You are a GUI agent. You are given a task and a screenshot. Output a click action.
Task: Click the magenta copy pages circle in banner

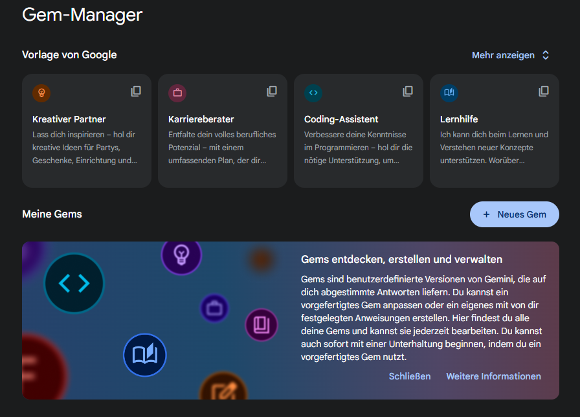pyautogui.click(x=262, y=325)
